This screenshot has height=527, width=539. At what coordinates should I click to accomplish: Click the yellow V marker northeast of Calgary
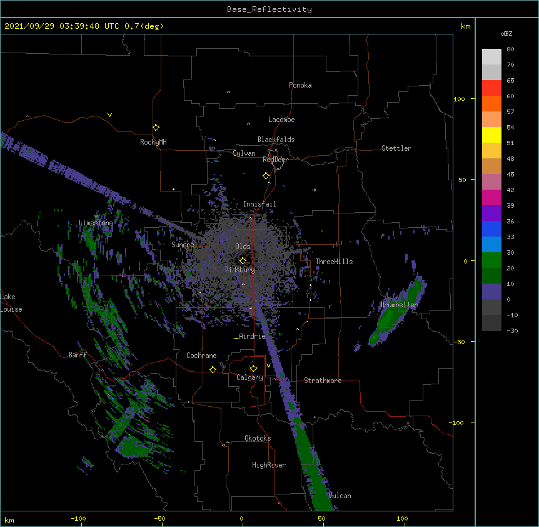[x=268, y=366]
